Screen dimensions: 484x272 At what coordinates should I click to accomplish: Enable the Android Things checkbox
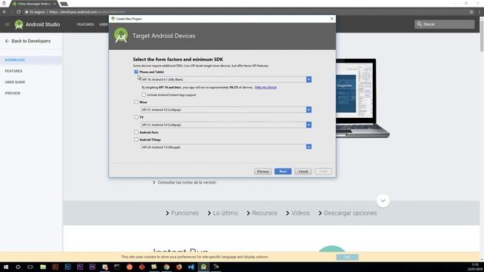[x=136, y=140]
